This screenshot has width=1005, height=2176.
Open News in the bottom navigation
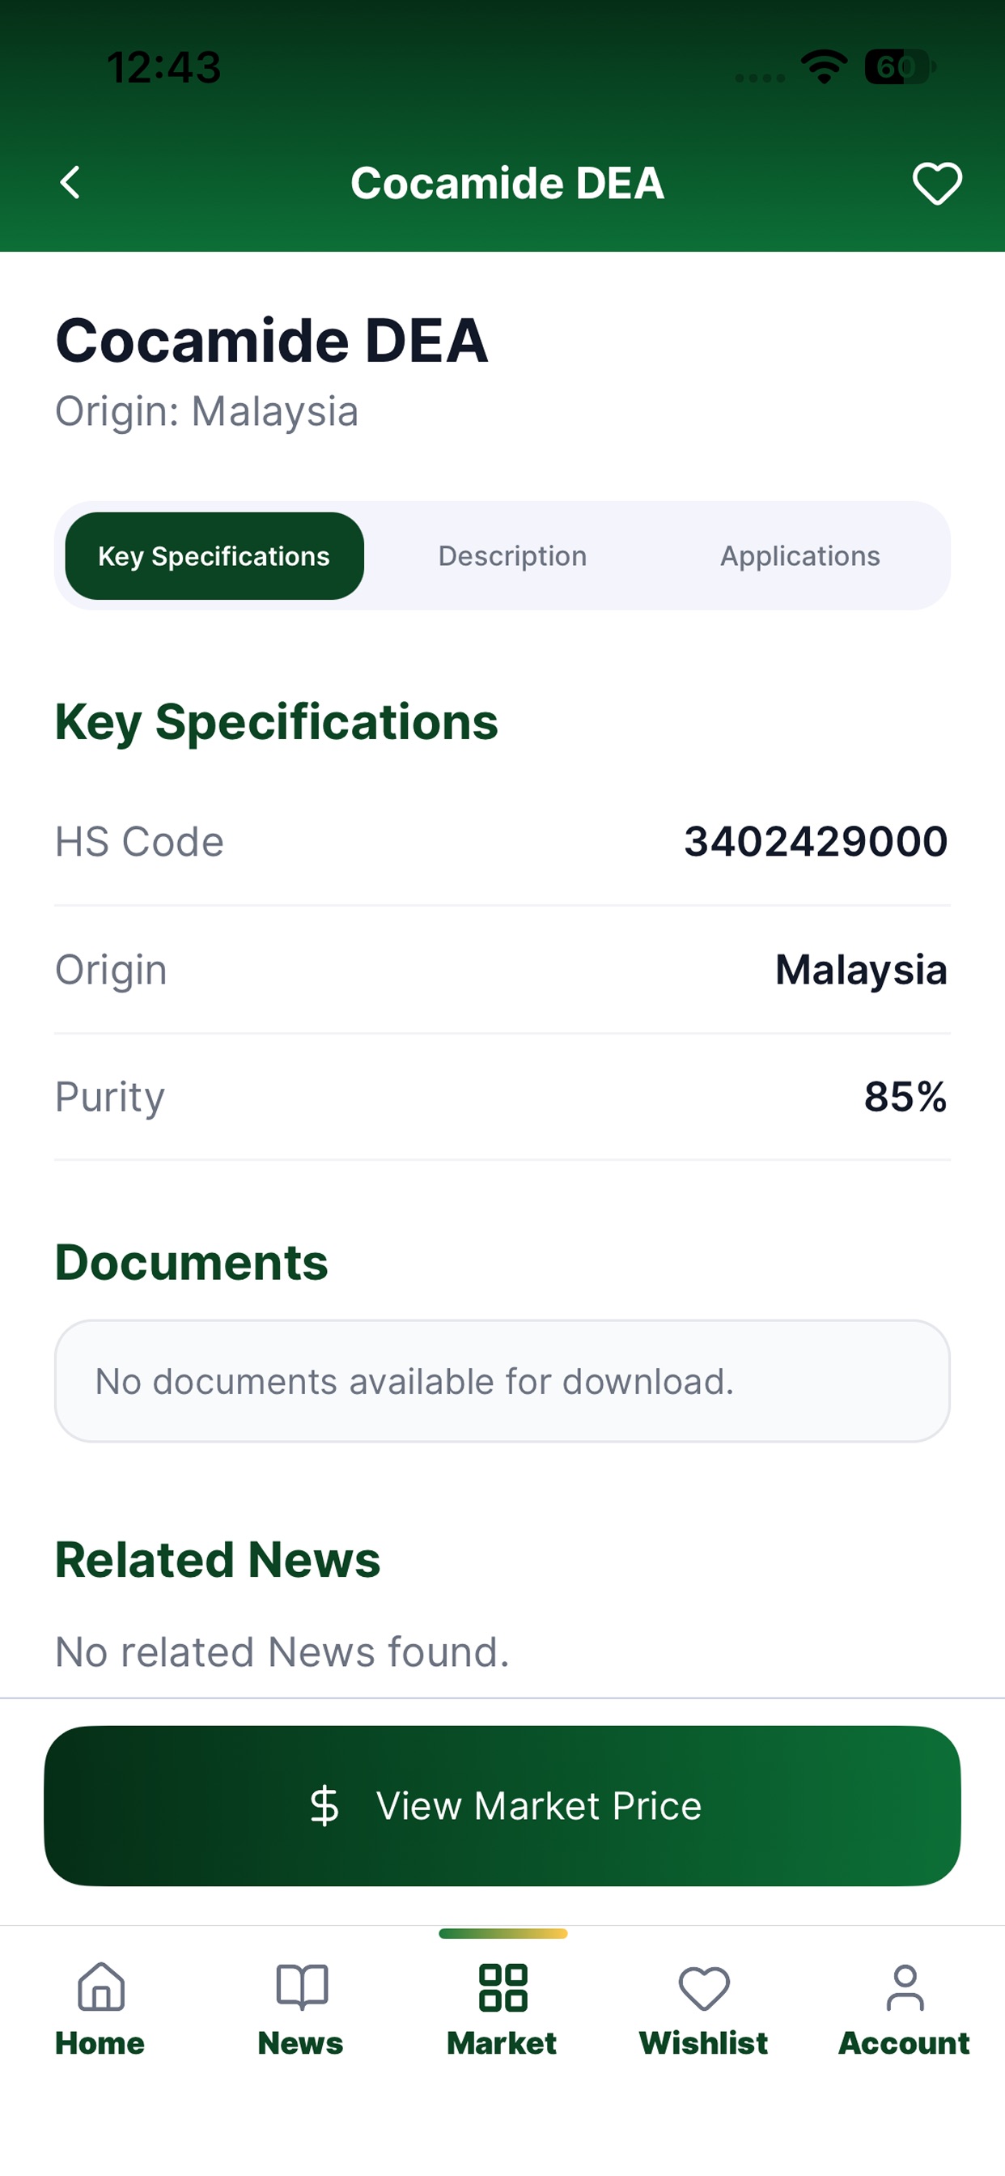tap(301, 2008)
